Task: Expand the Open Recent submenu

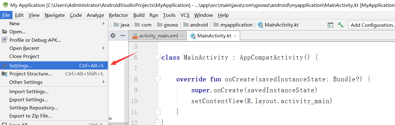Action: (54, 48)
